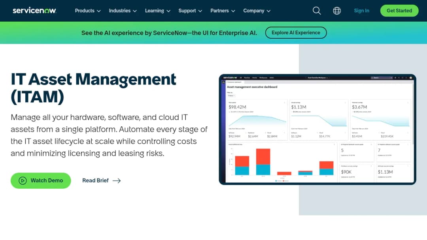
Task: Click the $90K value in dashboard
Action: (x=346, y=172)
